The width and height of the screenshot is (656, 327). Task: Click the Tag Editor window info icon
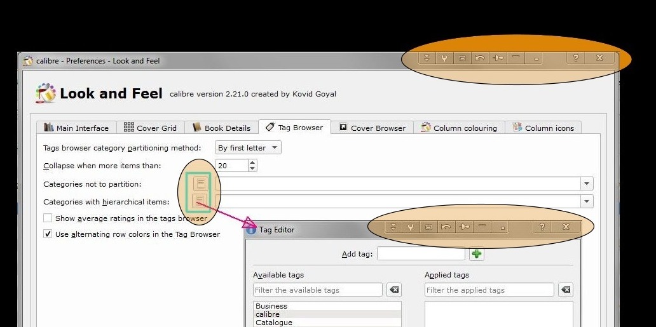(x=251, y=230)
